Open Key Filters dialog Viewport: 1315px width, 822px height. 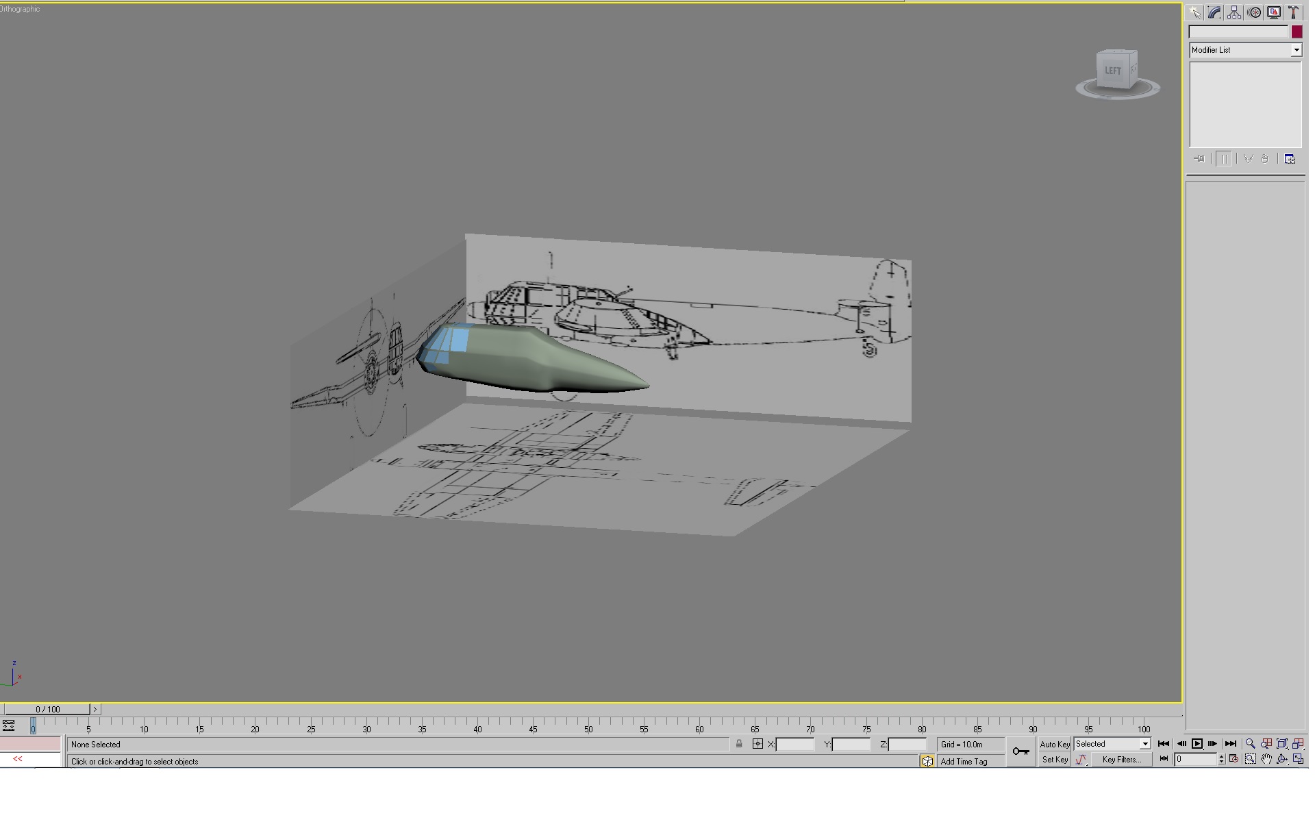(x=1122, y=760)
